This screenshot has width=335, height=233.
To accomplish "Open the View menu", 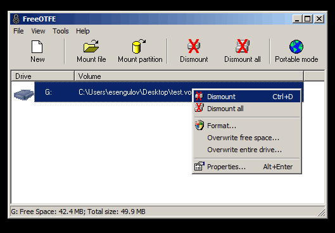I will pyautogui.click(x=38, y=31).
